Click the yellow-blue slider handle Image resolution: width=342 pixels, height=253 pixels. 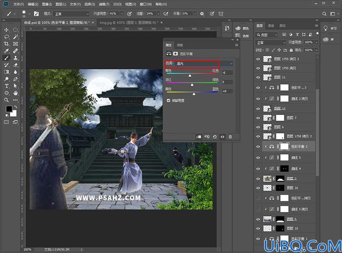(x=194, y=94)
